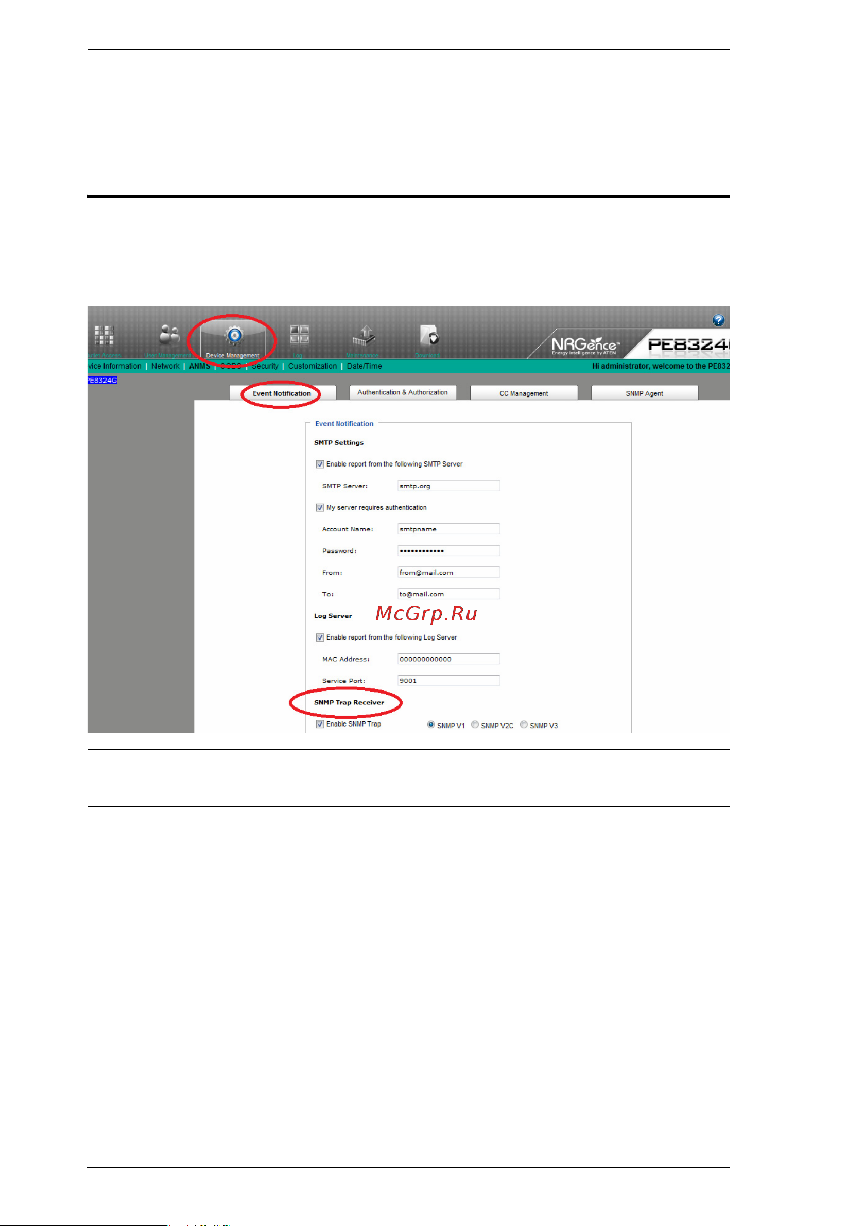The image size is (847, 1226).
Task: Select the Device Management gear icon
Action: [x=234, y=335]
